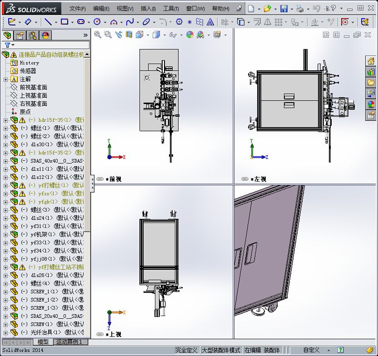Open the 文件(F) menu
The image size is (378, 356).
tap(78, 9)
